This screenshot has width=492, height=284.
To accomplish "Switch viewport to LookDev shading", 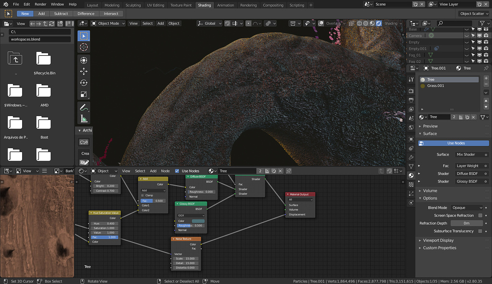I will 372,23.
